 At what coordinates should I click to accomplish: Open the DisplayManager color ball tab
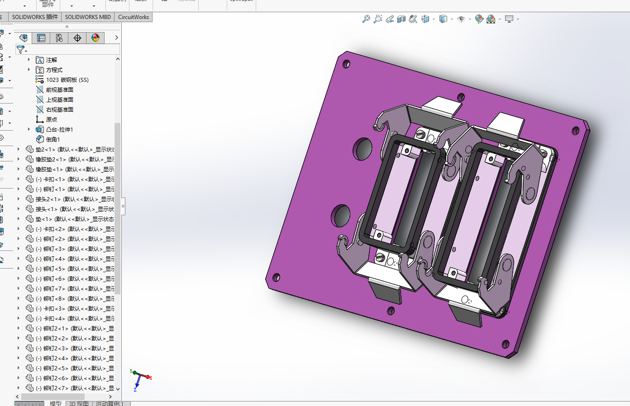click(95, 38)
